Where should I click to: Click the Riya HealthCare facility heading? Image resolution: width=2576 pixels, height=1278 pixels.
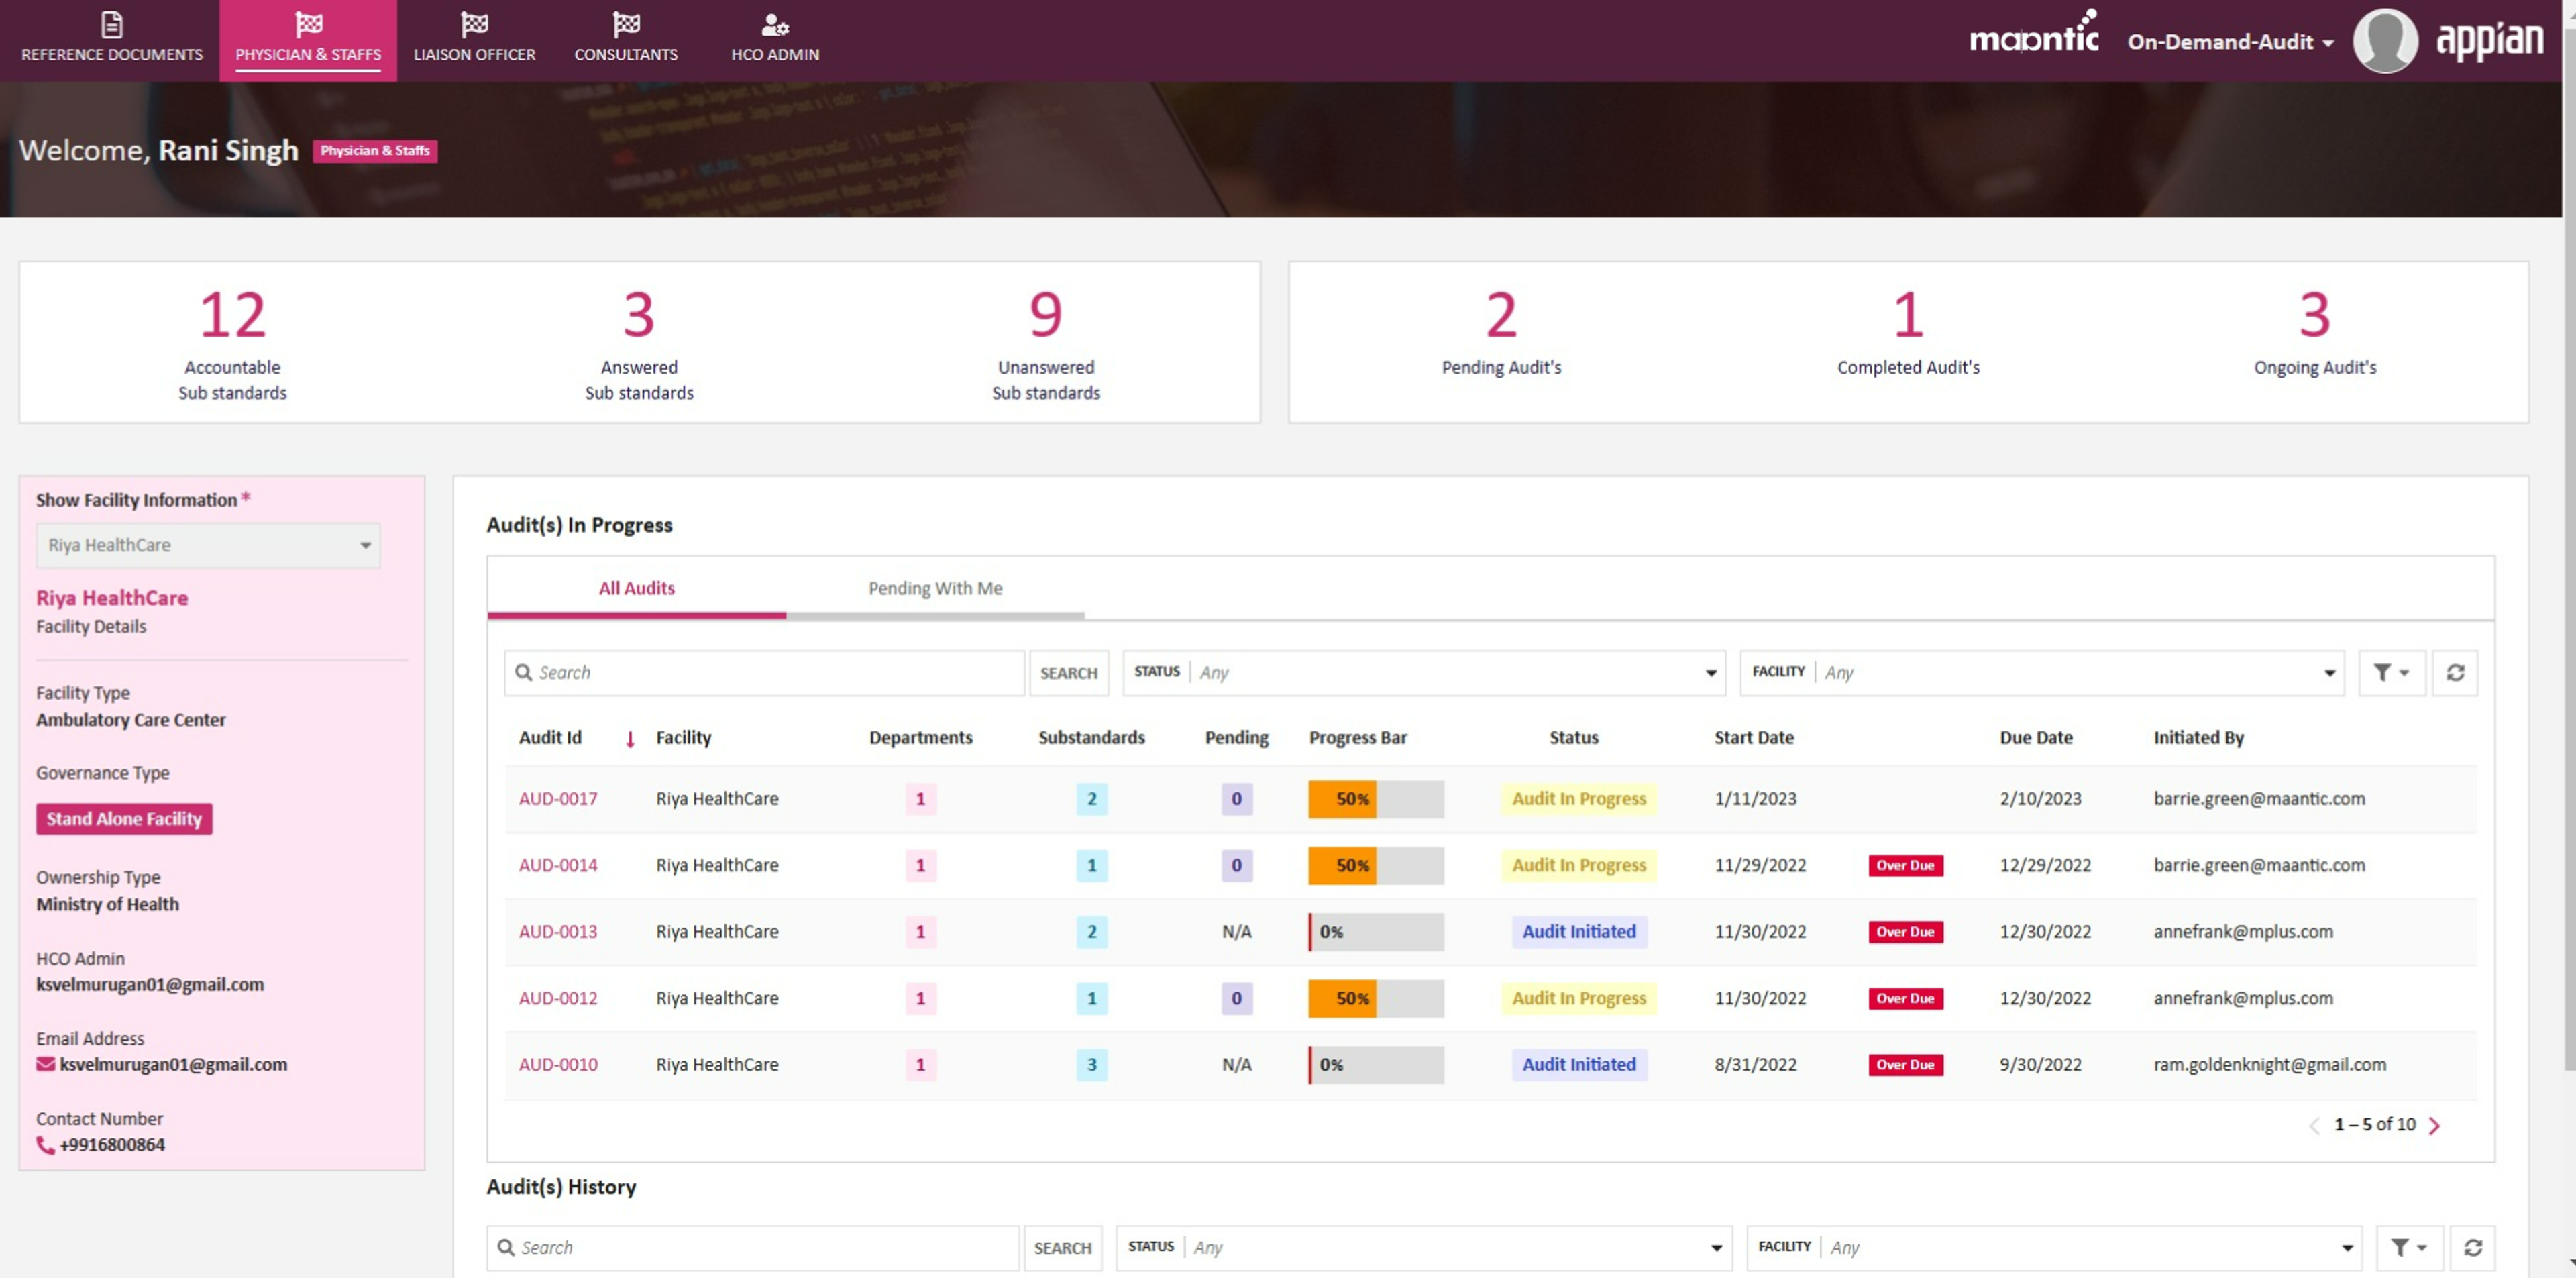tap(112, 598)
